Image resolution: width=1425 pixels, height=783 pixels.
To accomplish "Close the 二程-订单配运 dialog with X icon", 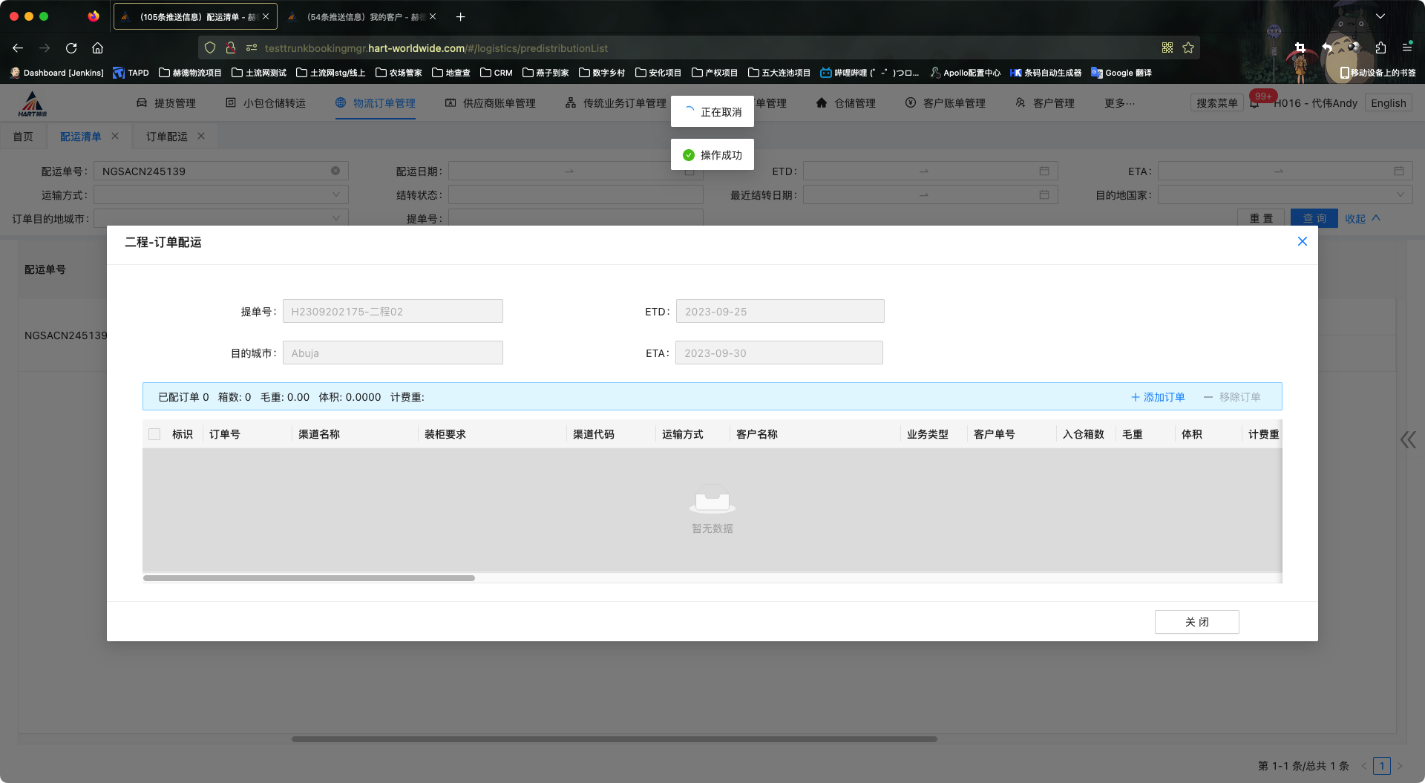I will point(1302,242).
